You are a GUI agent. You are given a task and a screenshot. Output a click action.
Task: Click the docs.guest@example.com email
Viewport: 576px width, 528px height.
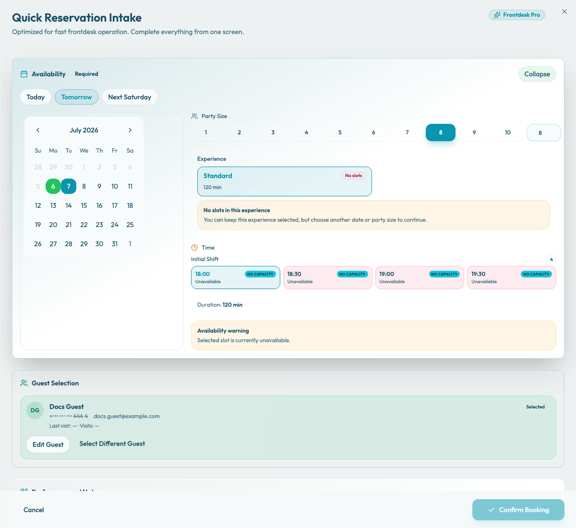pyautogui.click(x=127, y=416)
